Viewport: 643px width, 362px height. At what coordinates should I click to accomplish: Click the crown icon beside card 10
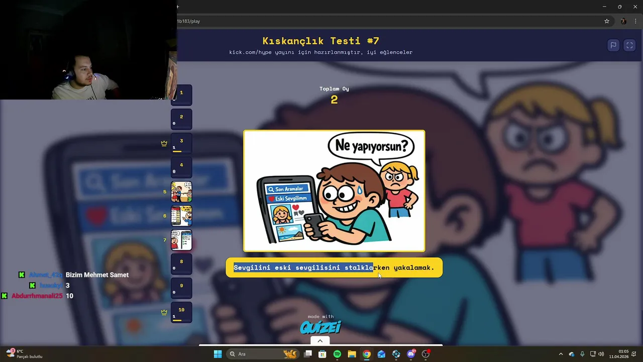164,312
